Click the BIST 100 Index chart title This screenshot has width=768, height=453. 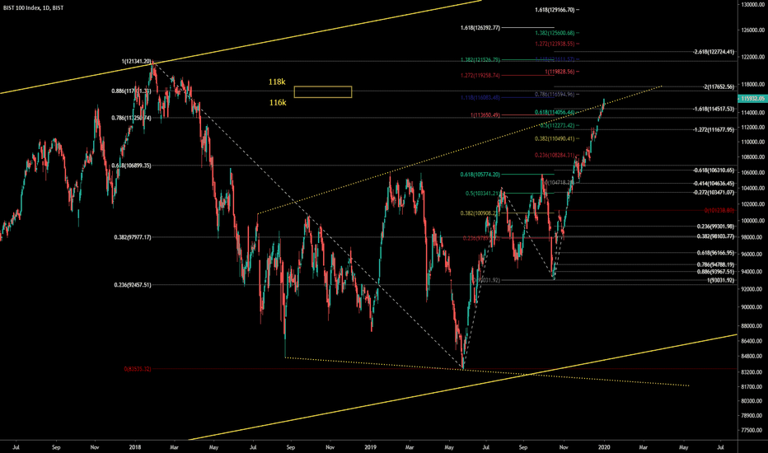coord(33,8)
